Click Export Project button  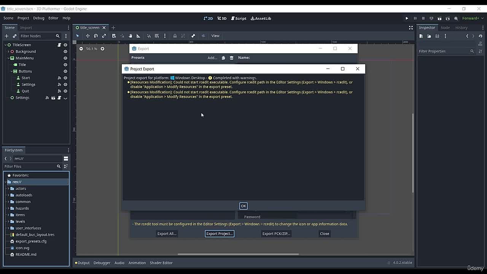pyautogui.click(x=219, y=234)
